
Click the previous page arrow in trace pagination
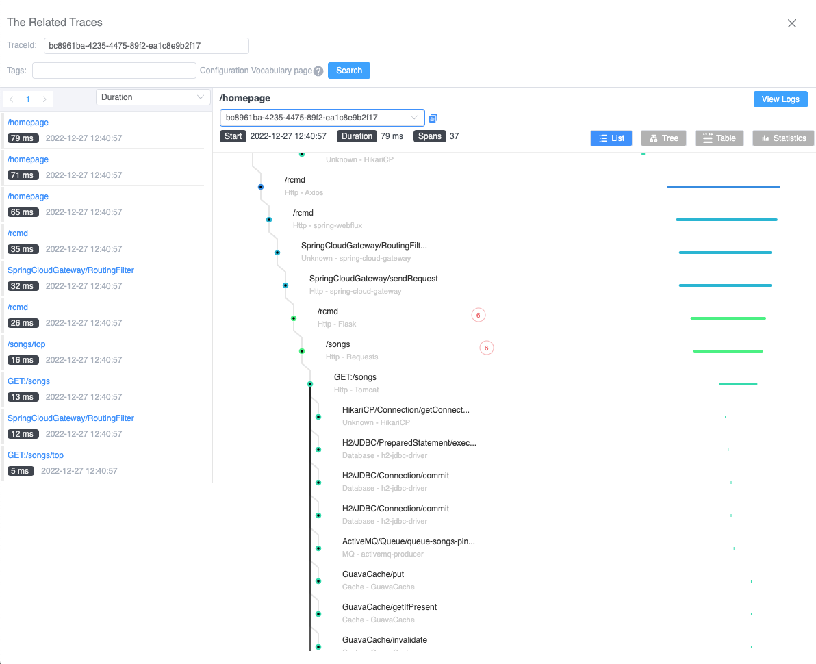point(12,99)
